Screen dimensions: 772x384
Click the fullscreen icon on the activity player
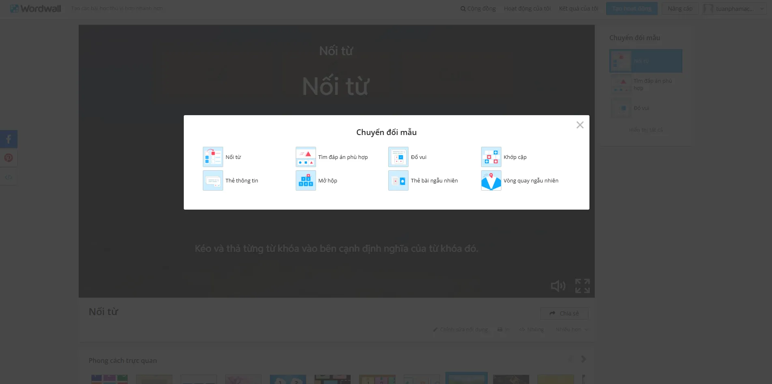pos(582,285)
